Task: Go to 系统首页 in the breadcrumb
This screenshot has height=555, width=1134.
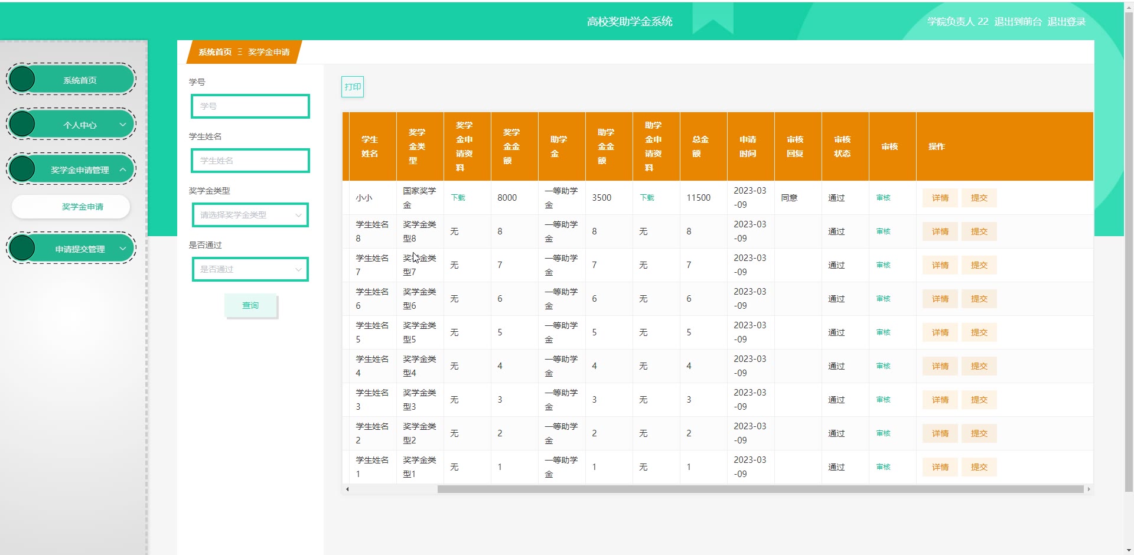Action: point(215,52)
